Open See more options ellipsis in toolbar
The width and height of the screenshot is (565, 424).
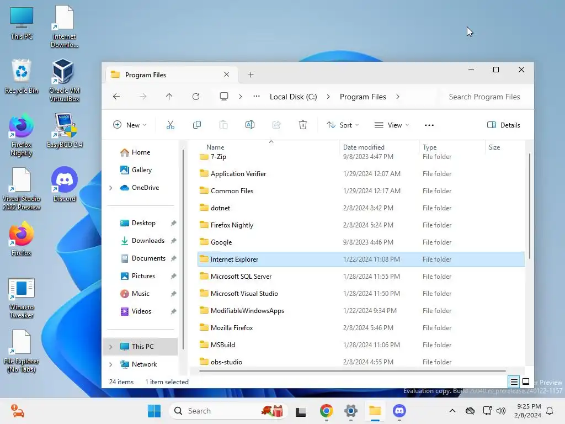(x=429, y=125)
